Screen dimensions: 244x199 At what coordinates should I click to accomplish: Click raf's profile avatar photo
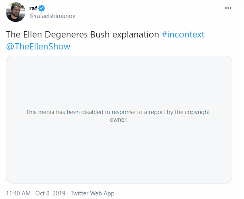(16, 12)
